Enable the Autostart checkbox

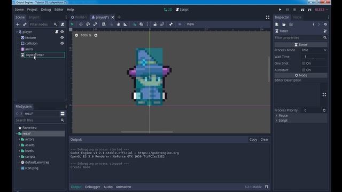[304, 70]
